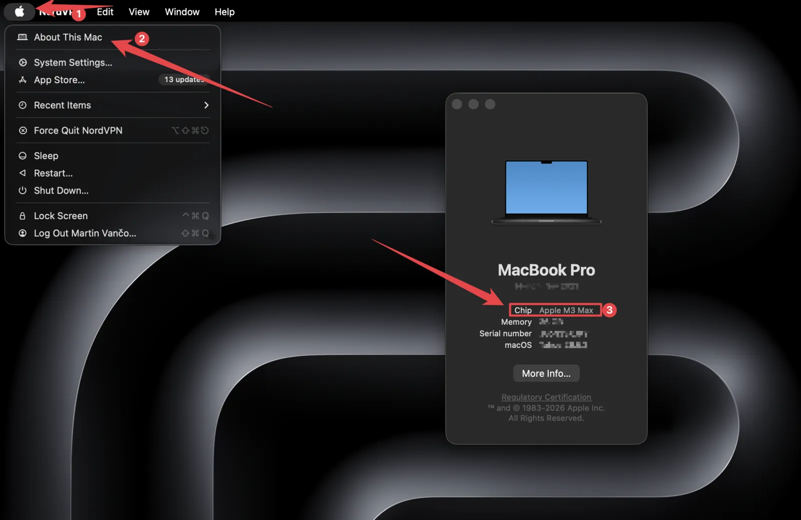Screen dimensions: 801x520
Task: Click the App Store icon
Action: pos(23,80)
